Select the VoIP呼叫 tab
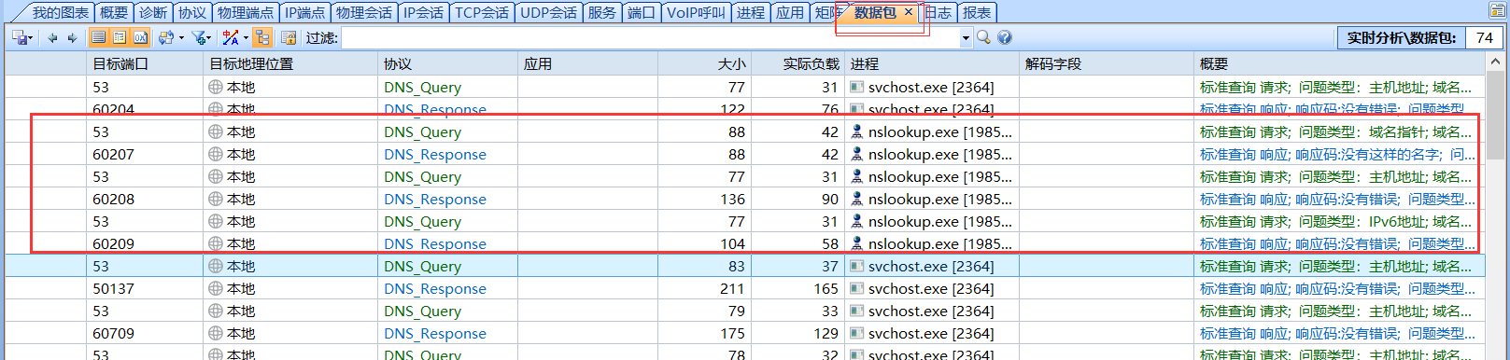This screenshot has height=360, width=1510. pos(696,12)
